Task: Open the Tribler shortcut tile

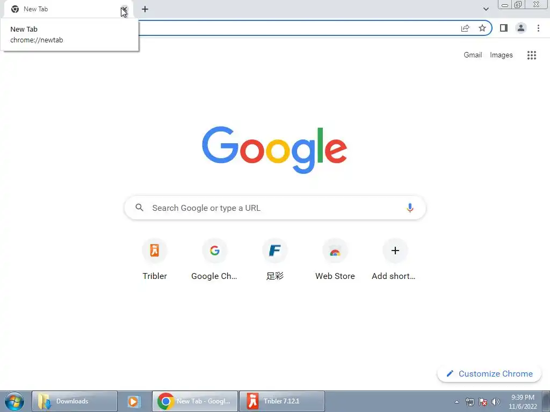Action: tap(155, 260)
